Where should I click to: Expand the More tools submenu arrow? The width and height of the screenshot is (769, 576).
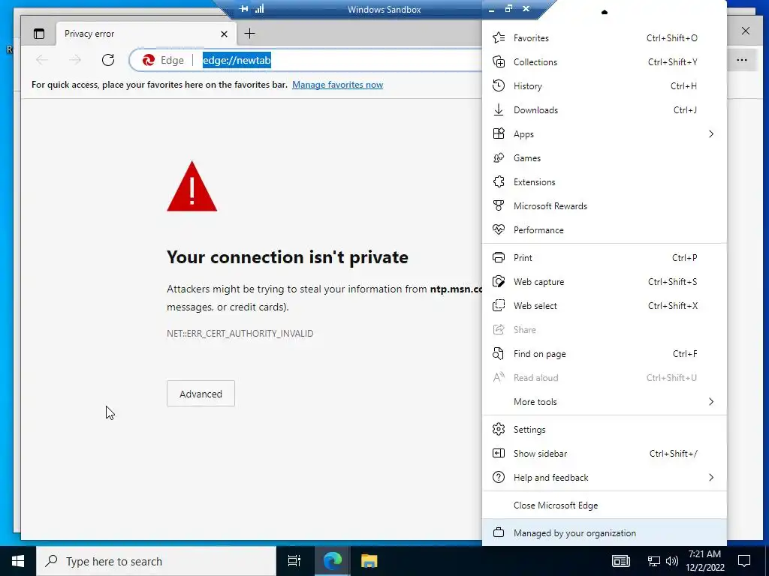click(710, 402)
